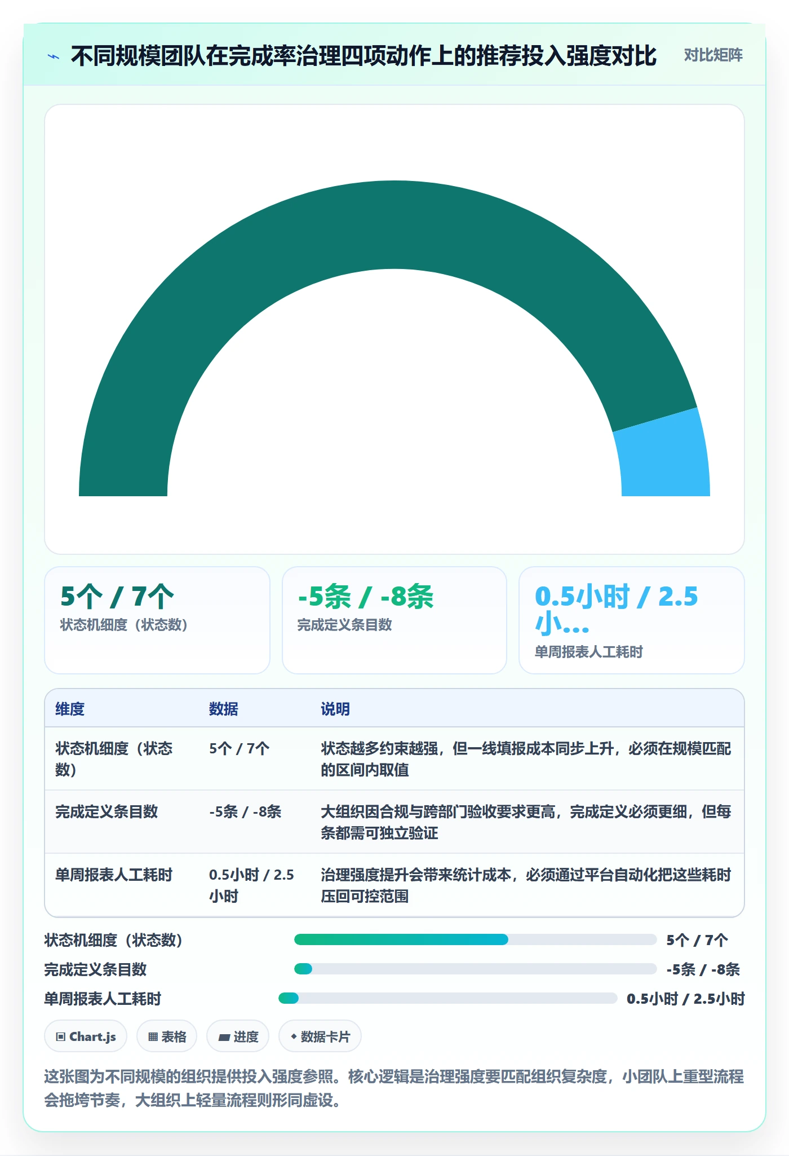Click the 单周报表人工耗时 progress bar
Screen dimensions: 789x1156
448,998
